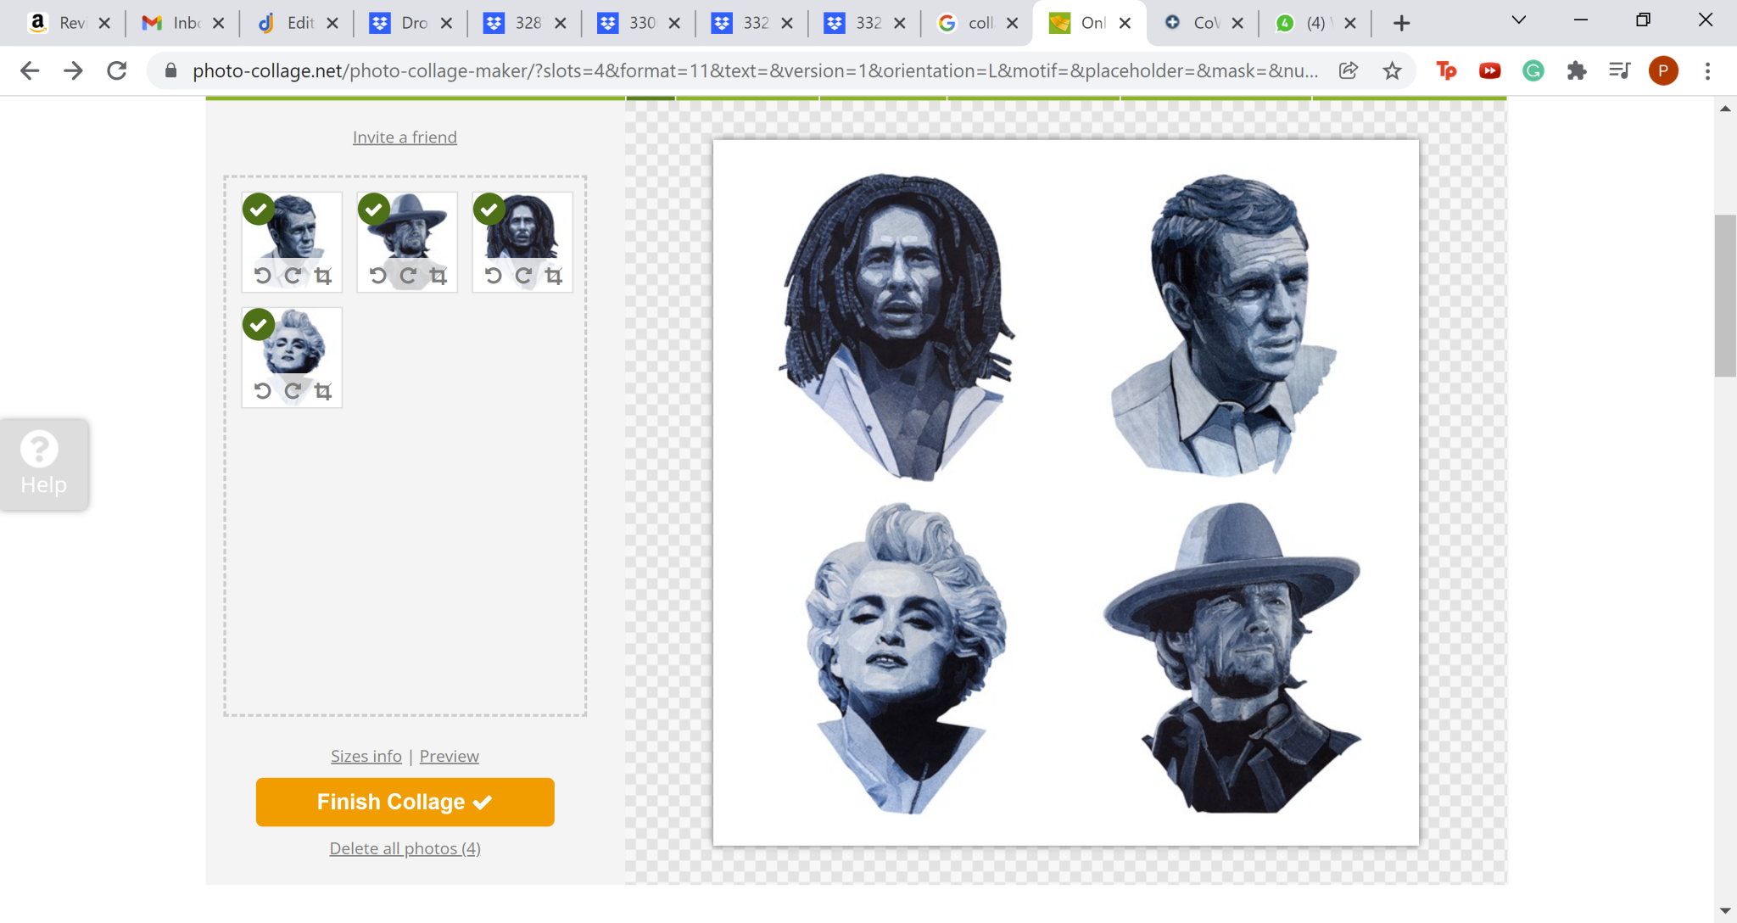Open the media control queue icon
The image size is (1737, 923).
[1620, 70]
